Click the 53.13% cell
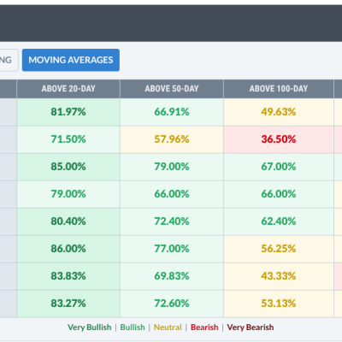Screen dimensions: 342x342 tap(279, 304)
